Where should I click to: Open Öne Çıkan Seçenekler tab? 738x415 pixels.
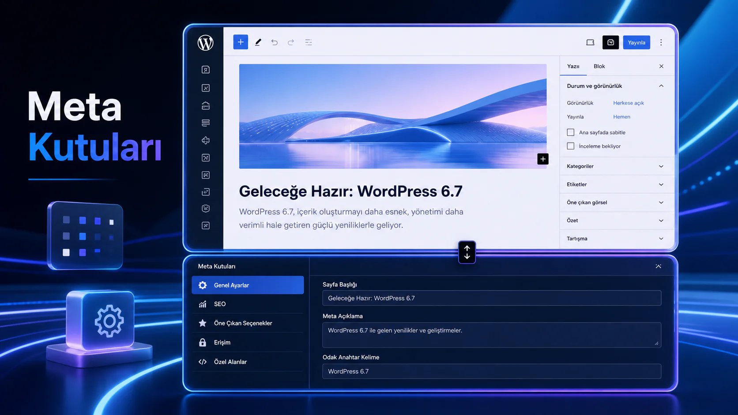point(248,323)
